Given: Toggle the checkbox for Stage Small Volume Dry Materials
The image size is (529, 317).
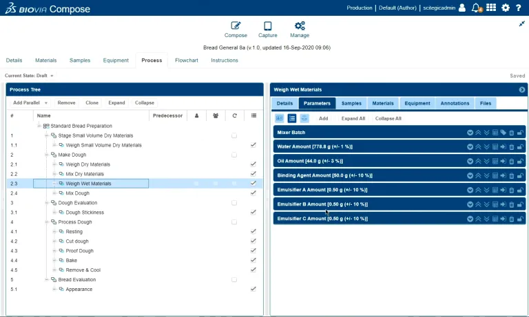Looking at the screenshot, I should click(x=234, y=135).
